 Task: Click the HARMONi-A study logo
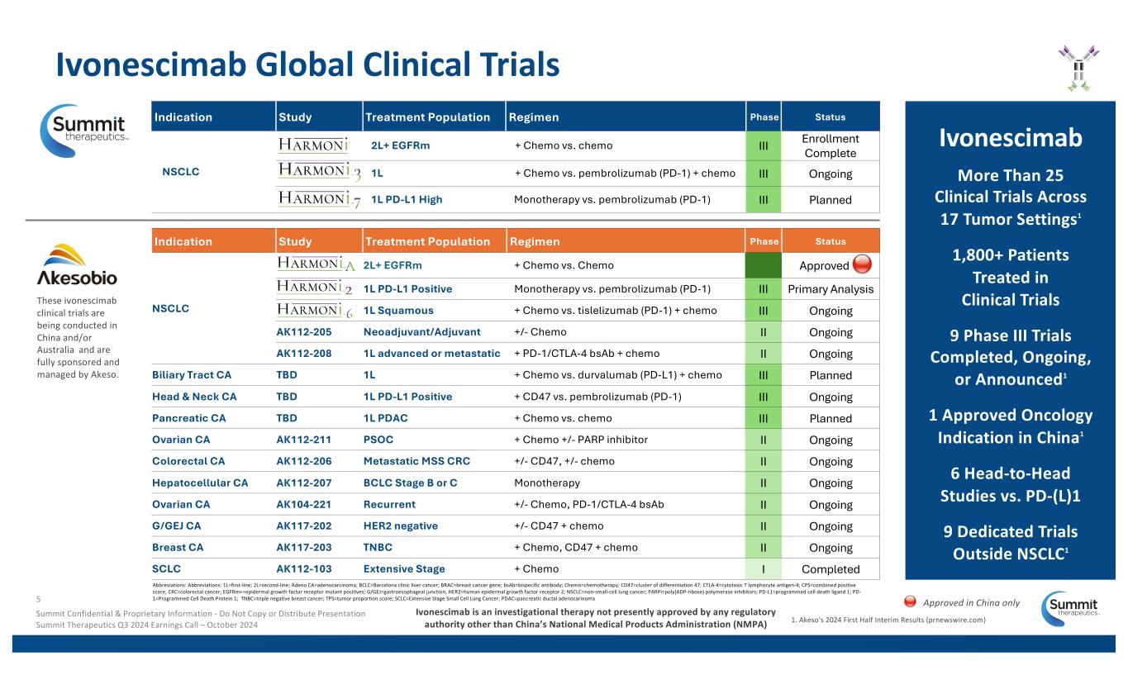coord(317,265)
